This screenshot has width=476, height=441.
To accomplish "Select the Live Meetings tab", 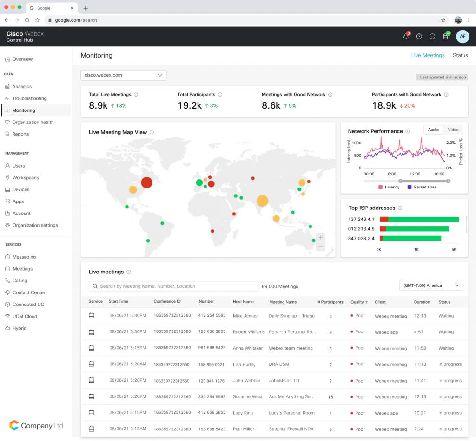I will (428, 55).
